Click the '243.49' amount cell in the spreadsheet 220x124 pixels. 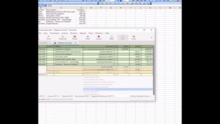(x=81, y=24)
